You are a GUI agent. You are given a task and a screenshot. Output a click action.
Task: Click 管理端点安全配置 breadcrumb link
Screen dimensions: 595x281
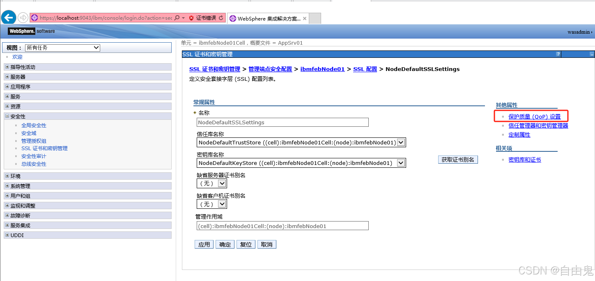pyautogui.click(x=270, y=69)
